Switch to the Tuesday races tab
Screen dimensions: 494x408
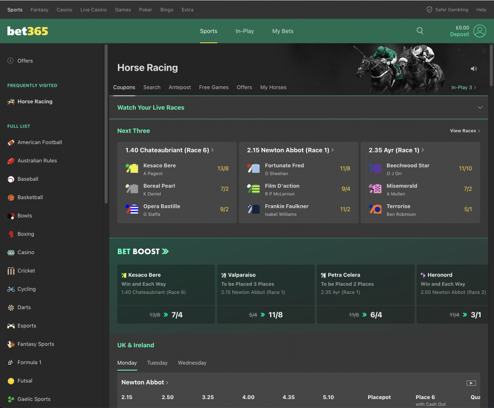[157, 363]
